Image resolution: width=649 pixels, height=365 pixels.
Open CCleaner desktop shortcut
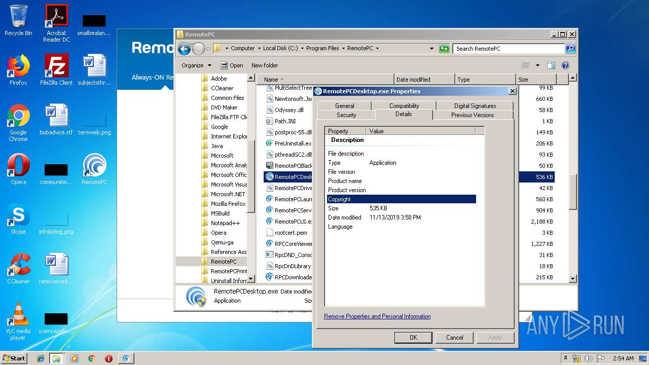pos(18,269)
